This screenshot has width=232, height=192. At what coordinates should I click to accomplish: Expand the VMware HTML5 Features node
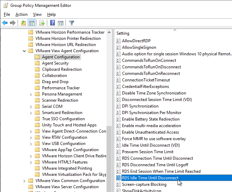coord(31,162)
